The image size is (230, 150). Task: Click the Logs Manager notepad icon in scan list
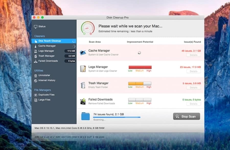click(x=83, y=69)
